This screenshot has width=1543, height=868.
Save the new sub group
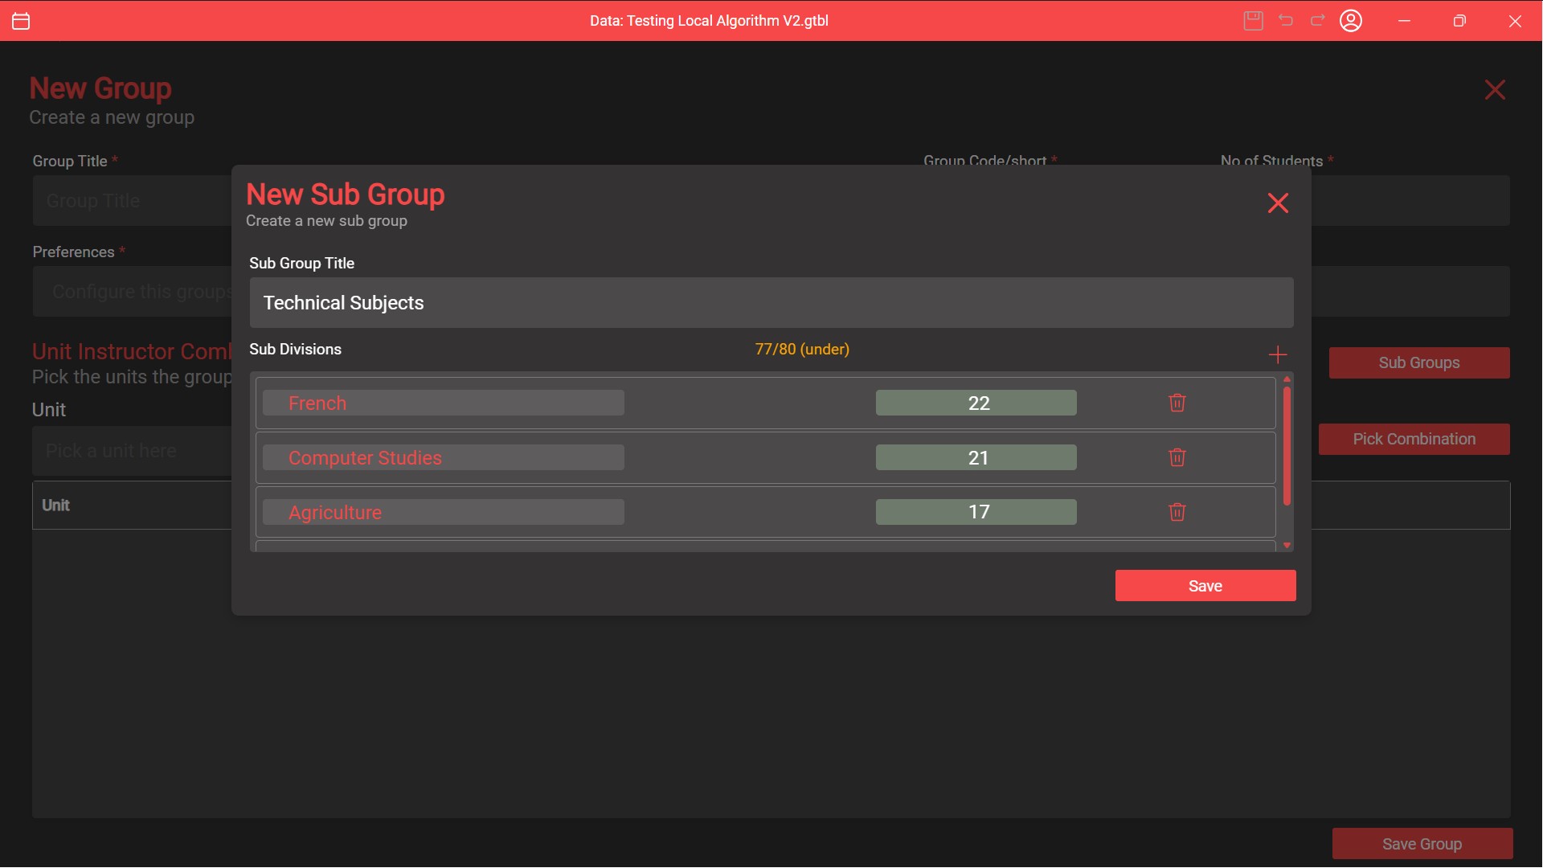click(1205, 586)
